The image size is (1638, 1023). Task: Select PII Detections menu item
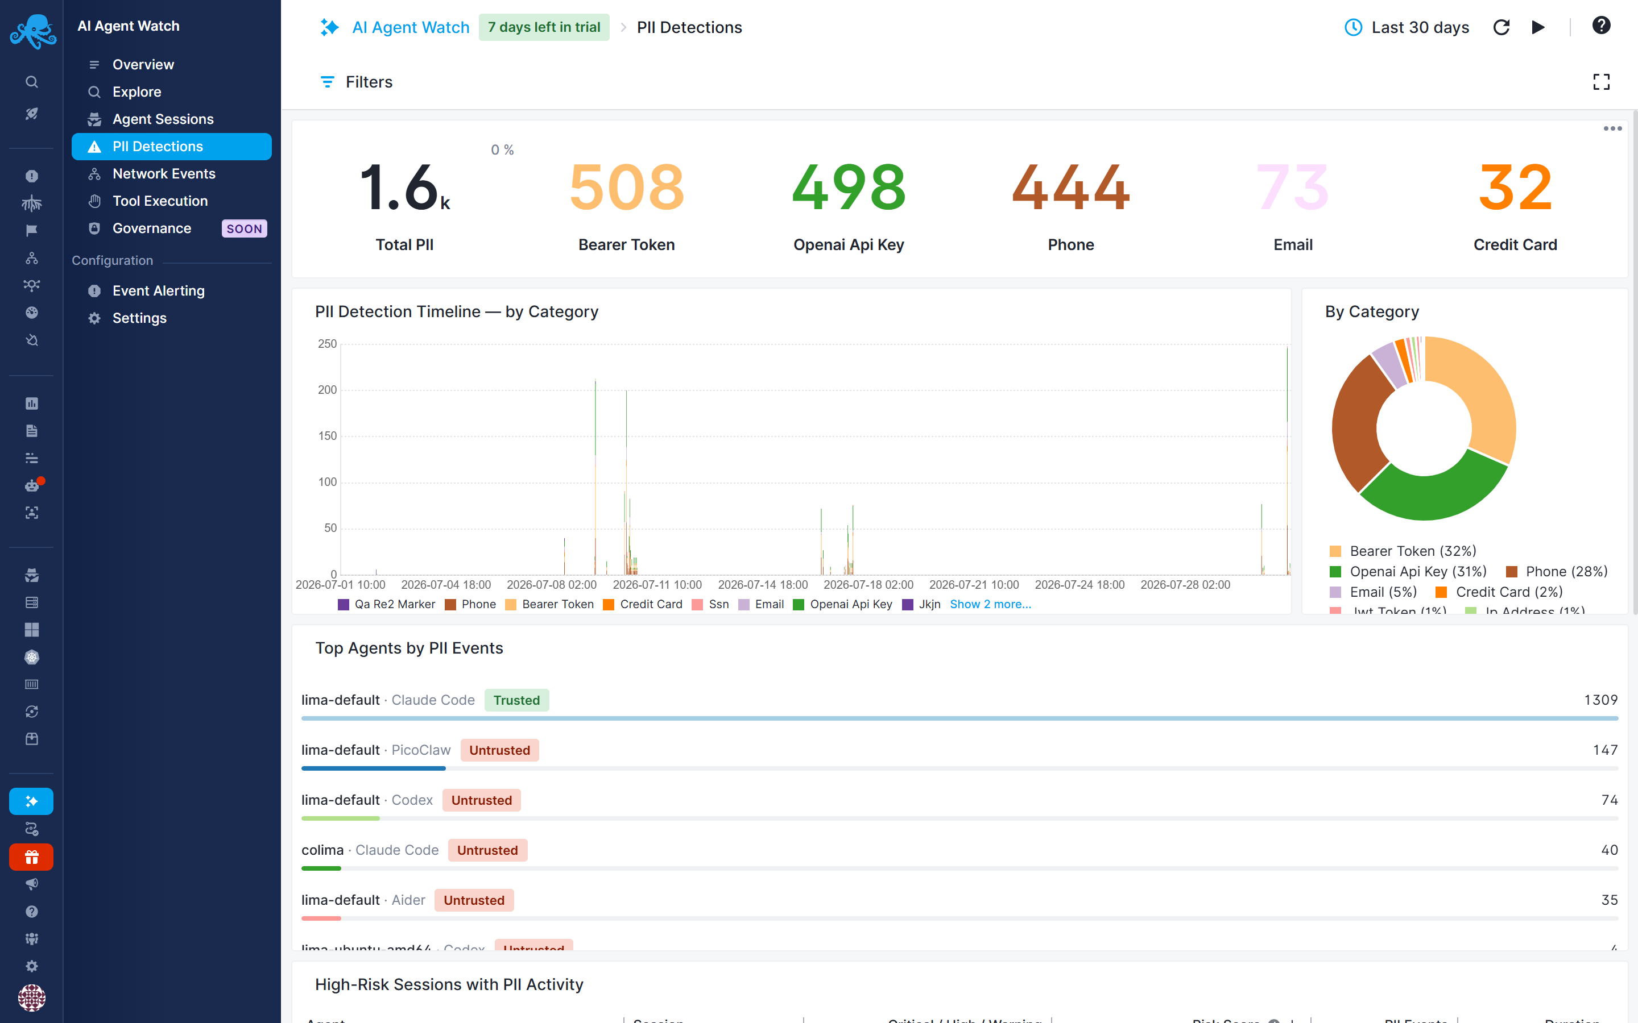(171, 146)
